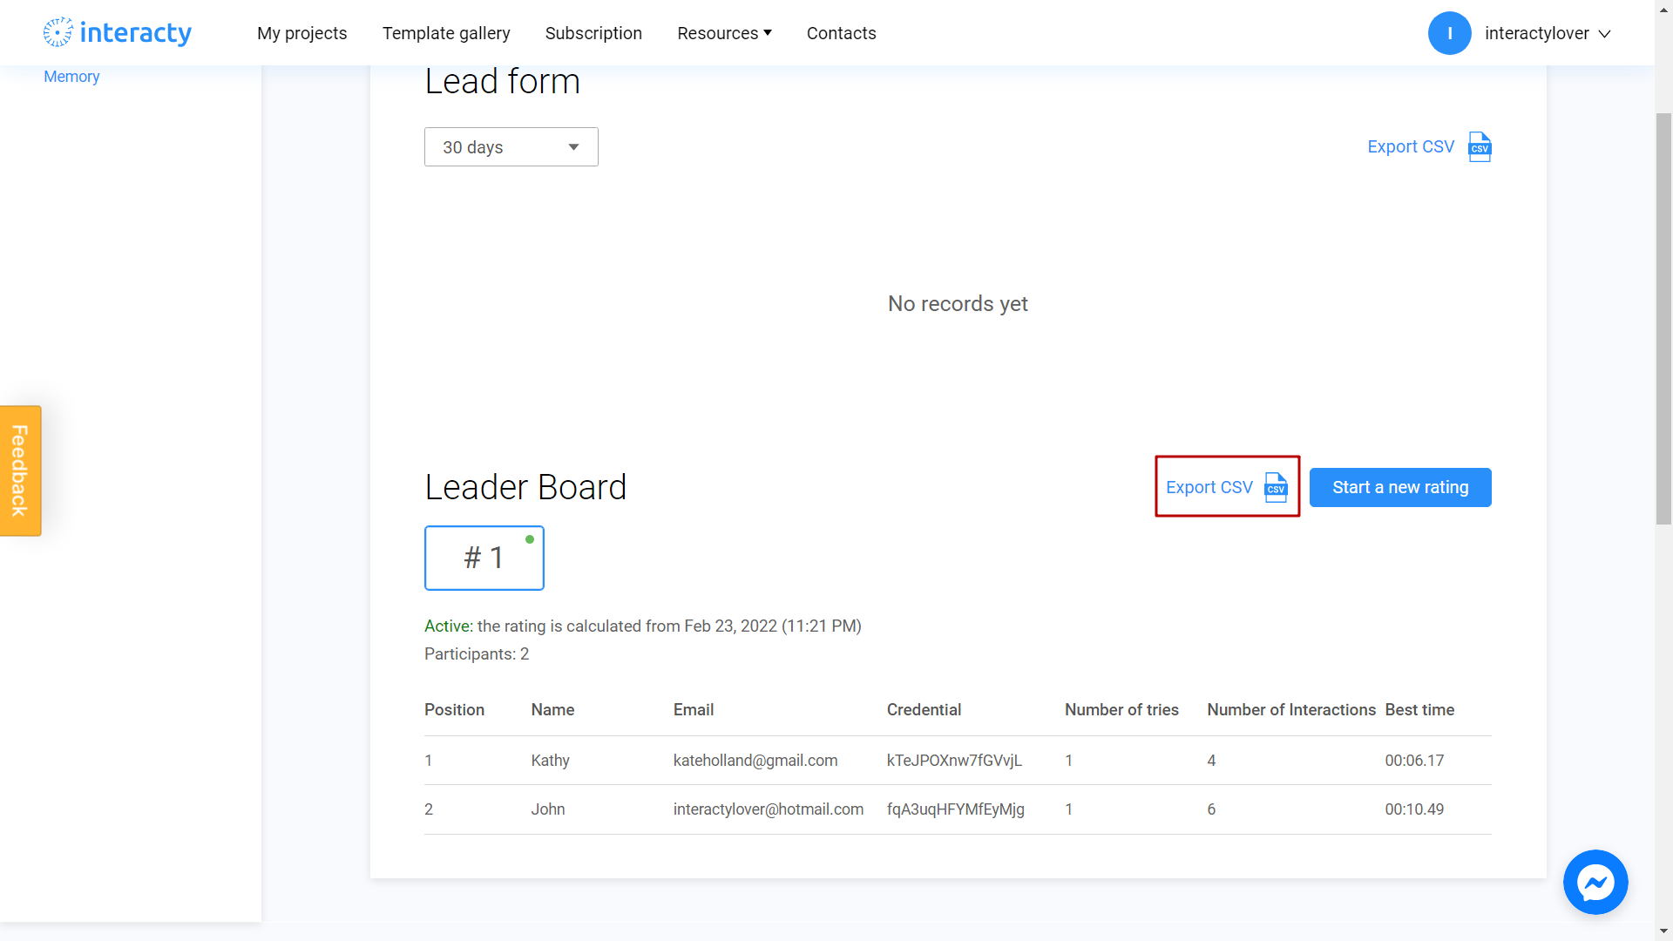
Task: Expand the Resources navigation dropdown
Action: click(x=724, y=33)
